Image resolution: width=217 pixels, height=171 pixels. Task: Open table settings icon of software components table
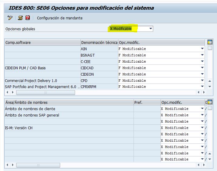[210, 42]
